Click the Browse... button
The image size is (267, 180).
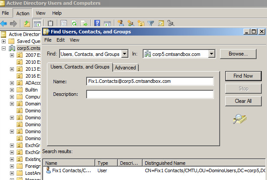(x=240, y=54)
